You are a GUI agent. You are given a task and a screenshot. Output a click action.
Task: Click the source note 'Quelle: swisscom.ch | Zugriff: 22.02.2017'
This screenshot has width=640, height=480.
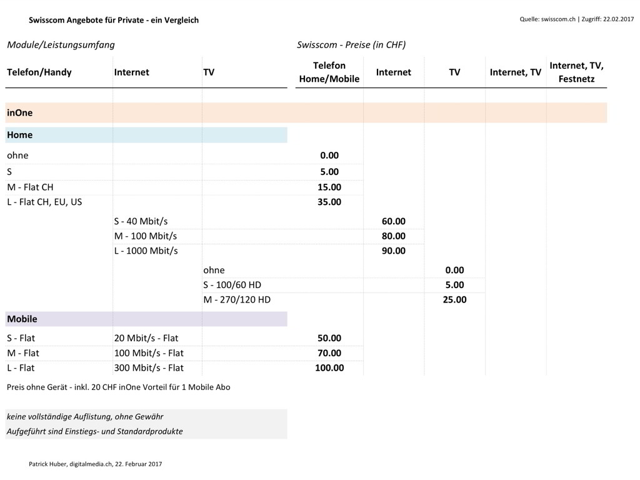point(576,19)
